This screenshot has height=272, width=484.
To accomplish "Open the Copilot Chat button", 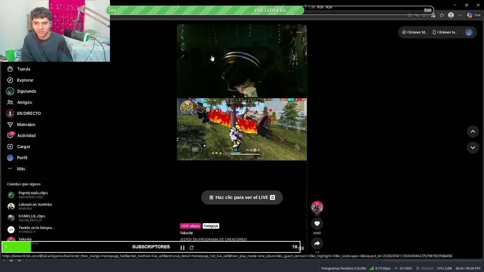I will [x=473, y=15].
